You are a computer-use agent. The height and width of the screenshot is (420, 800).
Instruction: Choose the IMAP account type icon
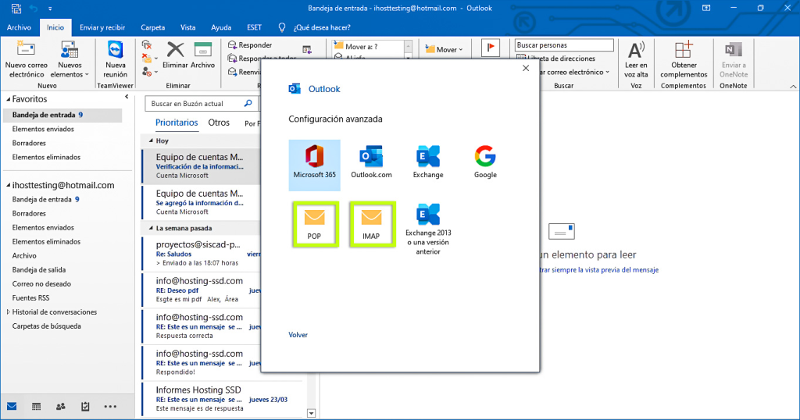(x=371, y=223)
